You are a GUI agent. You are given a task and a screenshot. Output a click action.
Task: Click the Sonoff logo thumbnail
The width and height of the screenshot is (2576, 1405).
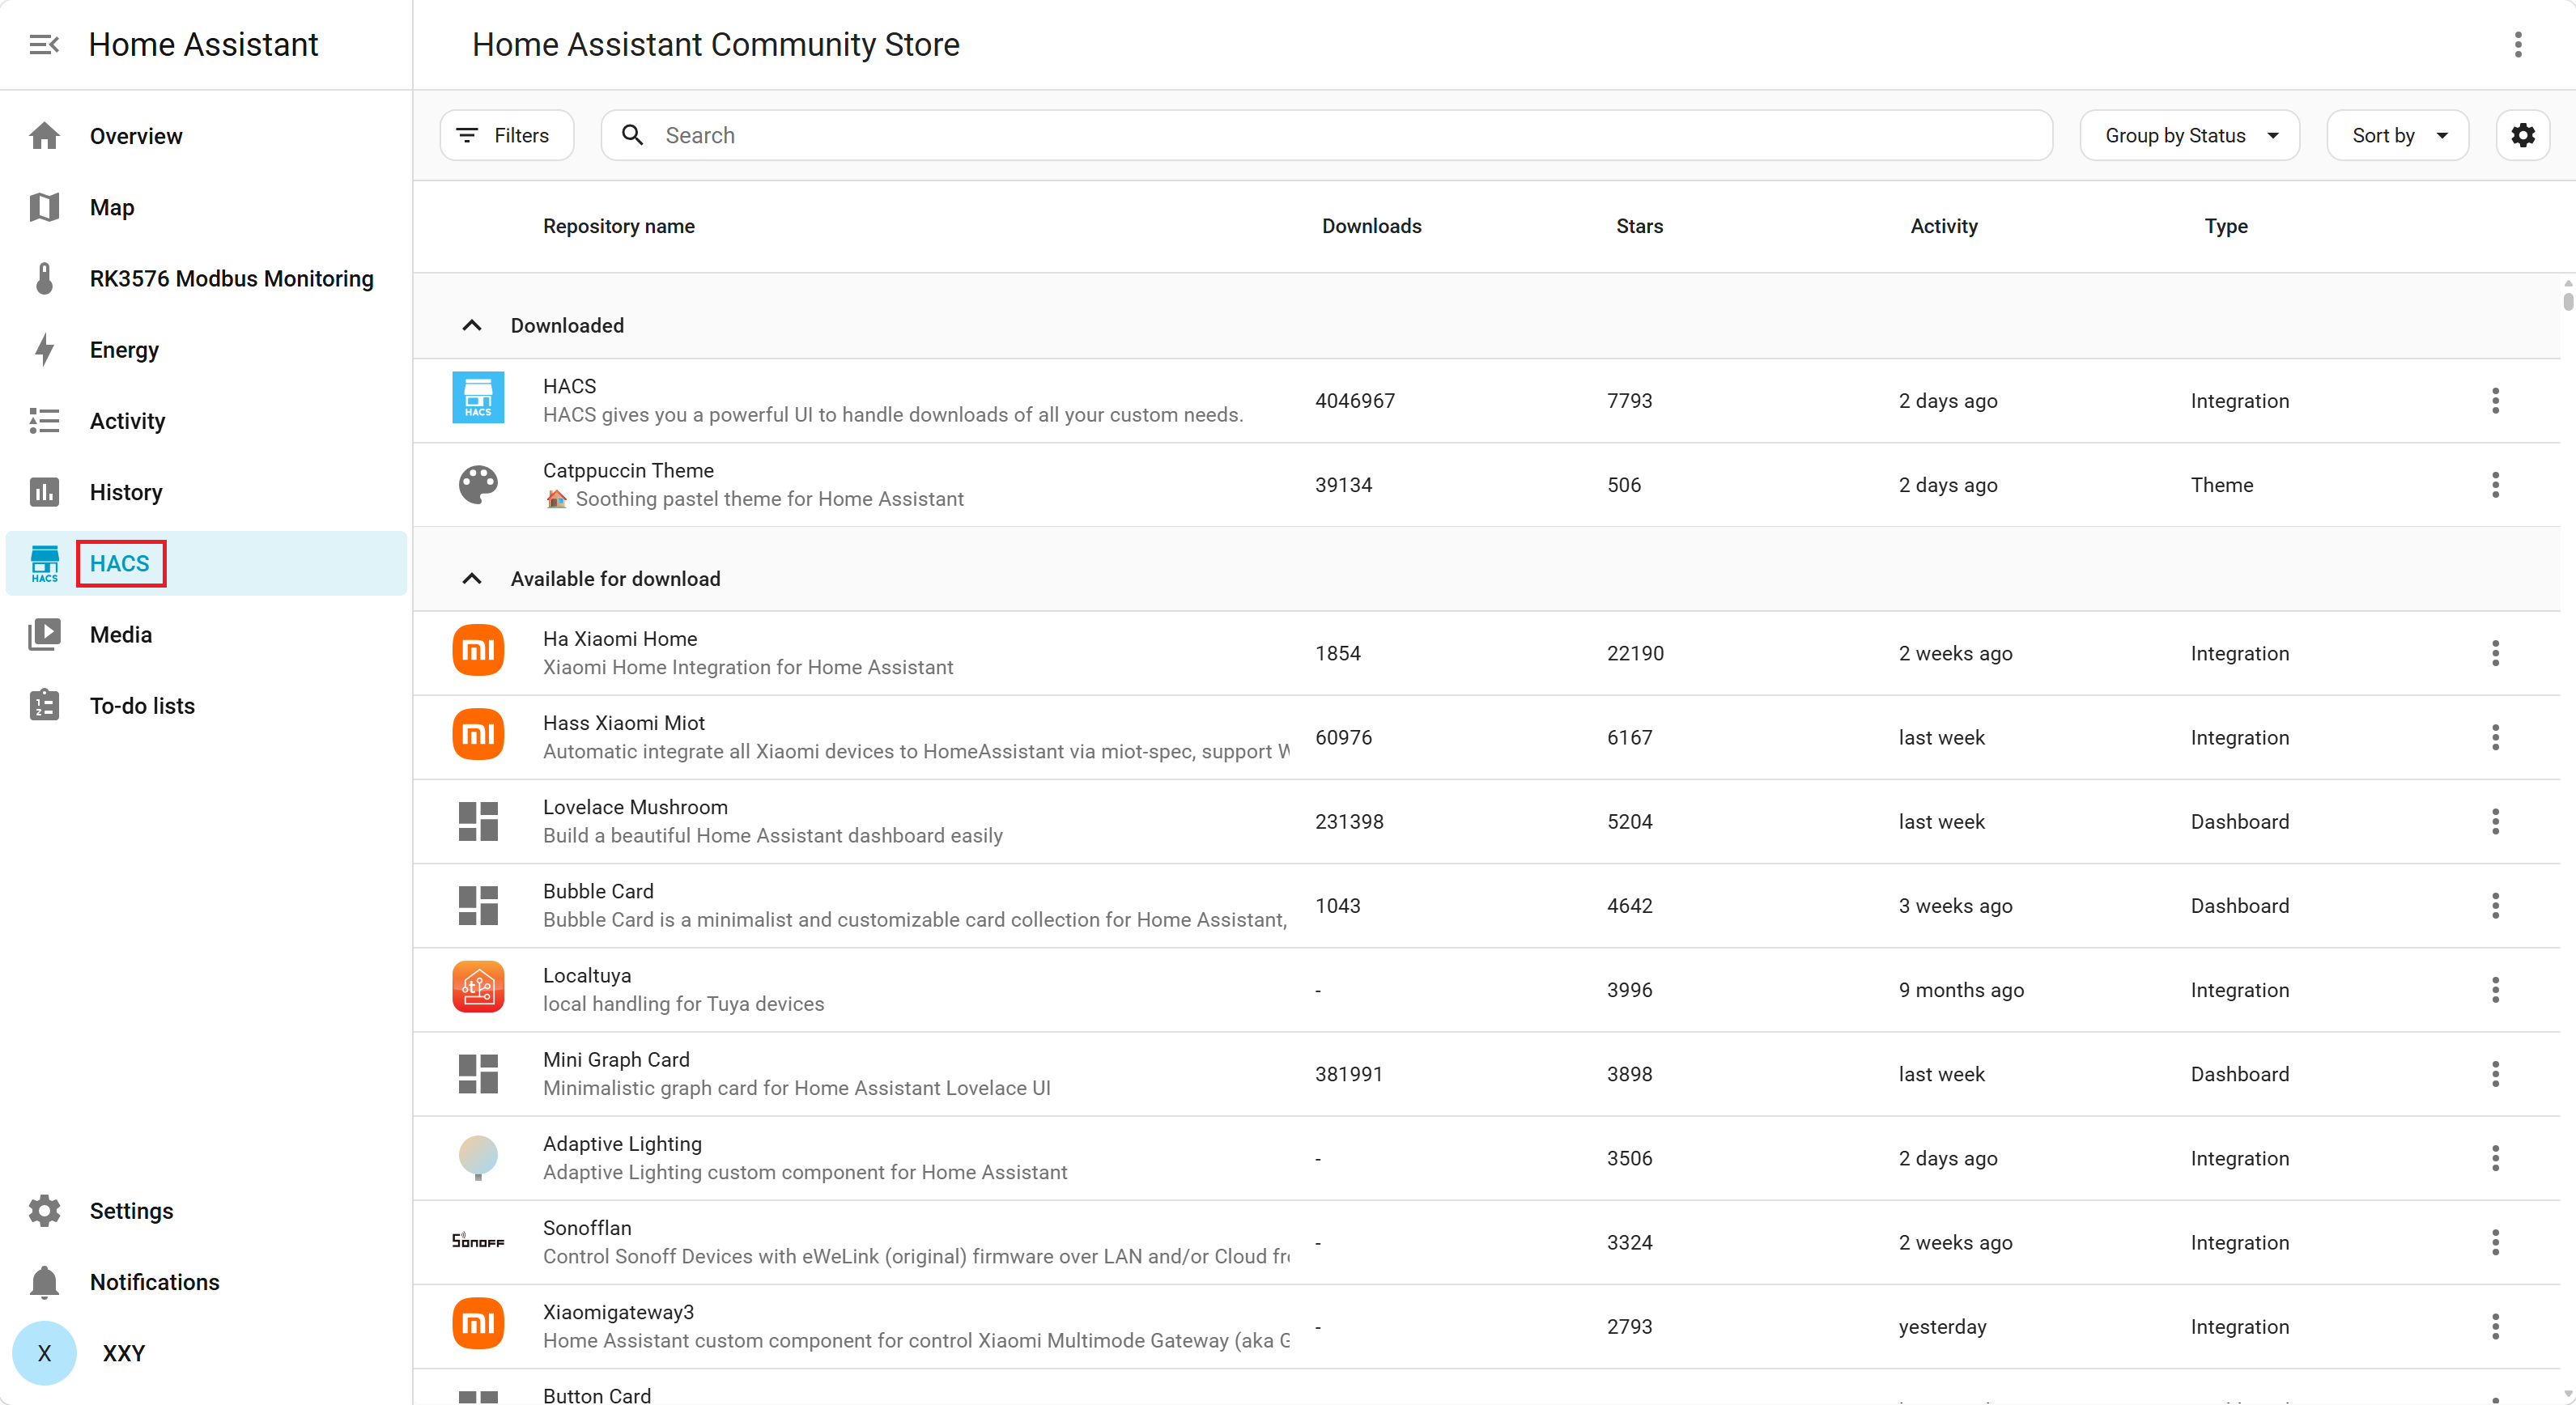478,1241
